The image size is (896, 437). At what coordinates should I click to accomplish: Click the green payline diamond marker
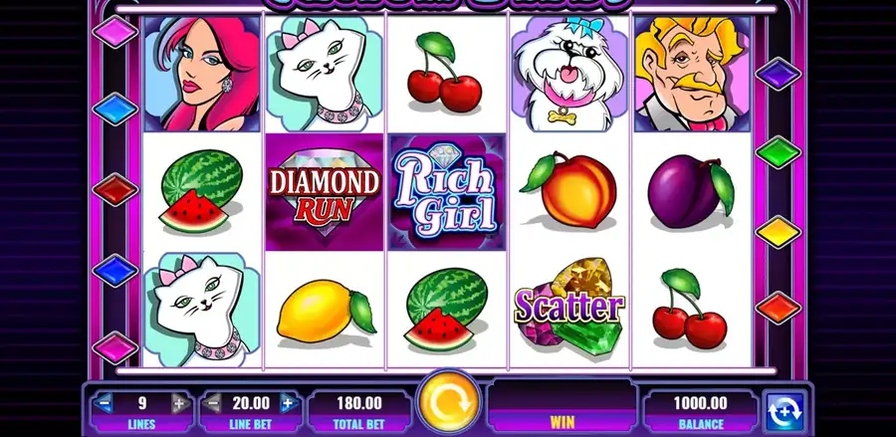pyautogui.click(x=779, y=152)
